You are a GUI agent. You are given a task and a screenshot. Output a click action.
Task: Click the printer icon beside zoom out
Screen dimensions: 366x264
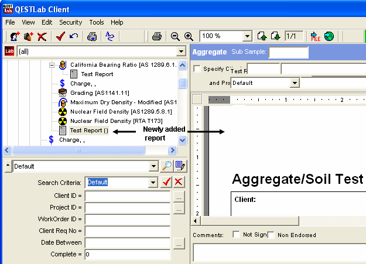pyautogui.click(x=156, y=36)
